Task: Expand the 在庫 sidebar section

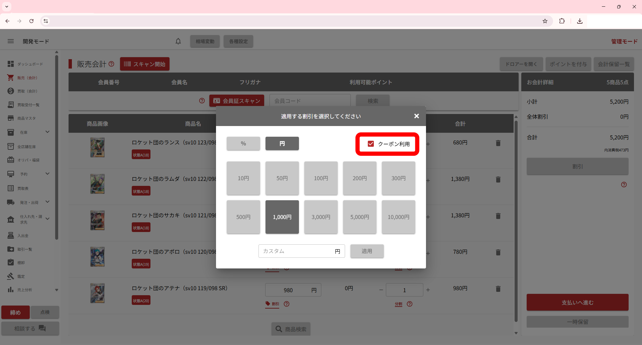Action: 47,132
